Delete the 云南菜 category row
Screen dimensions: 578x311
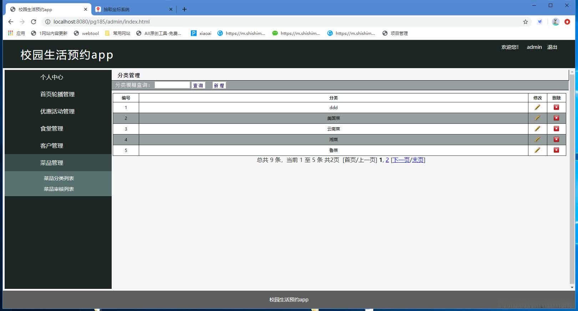point(556,129)
